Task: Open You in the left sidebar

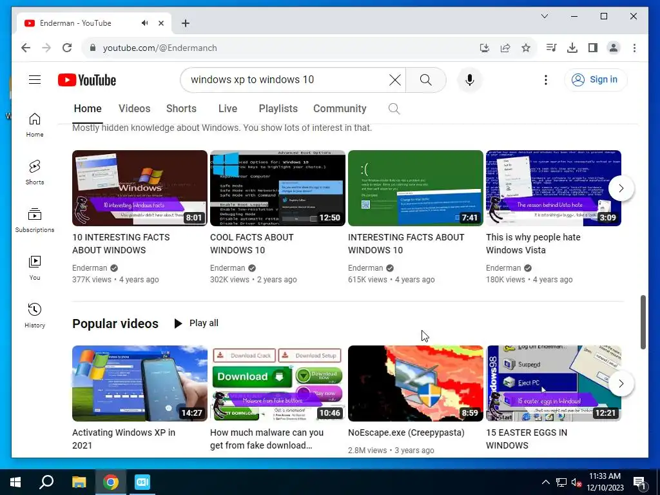Action: tap(35, 267)
